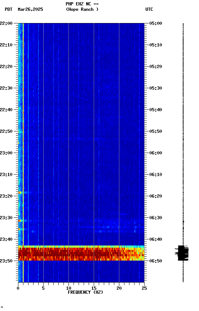Click the '23:50' PDT time label
The image size is (199, 311).
(x=6, y=261)
